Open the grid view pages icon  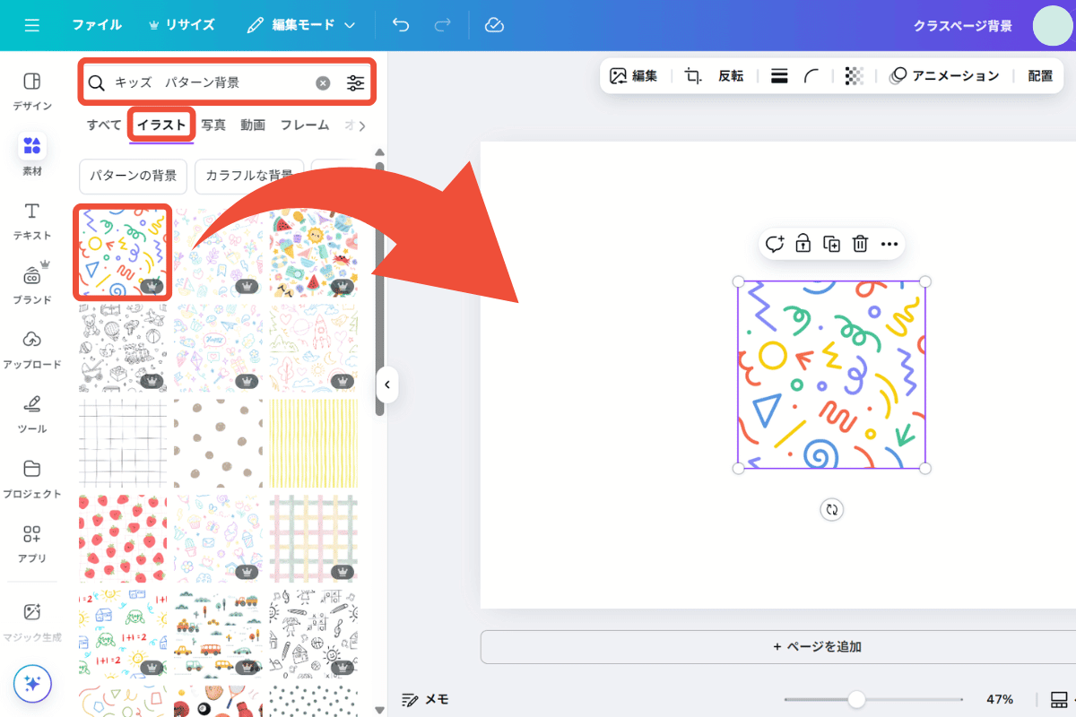coord(1058,699)
